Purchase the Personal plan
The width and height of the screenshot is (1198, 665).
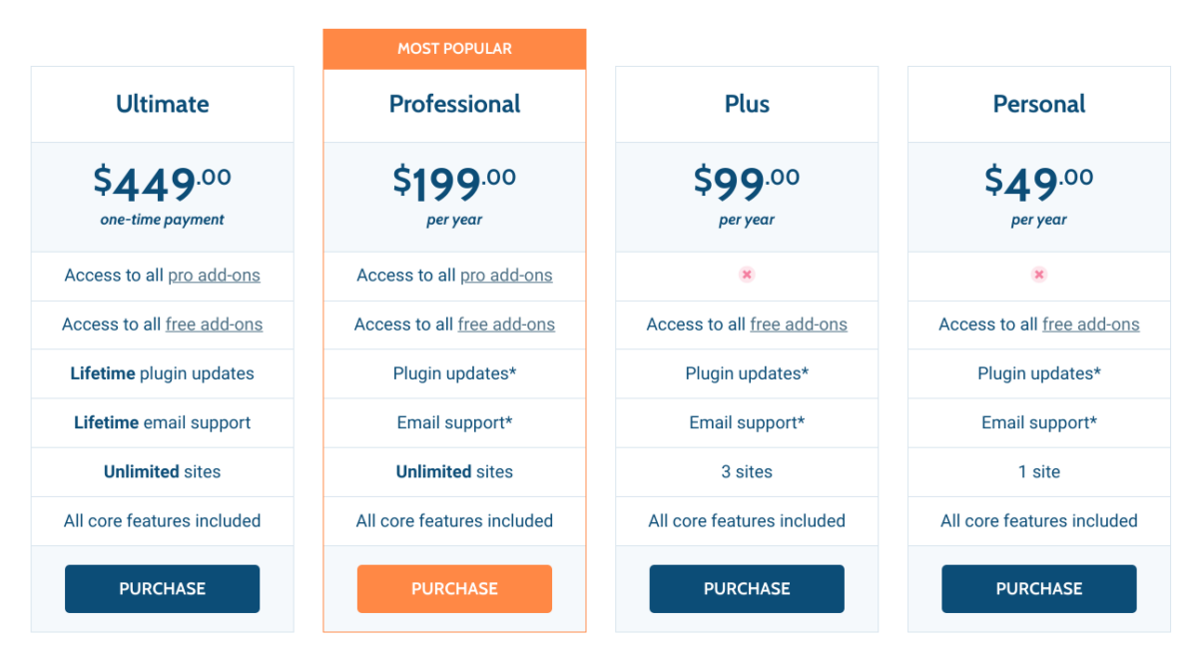[1039, 589]
